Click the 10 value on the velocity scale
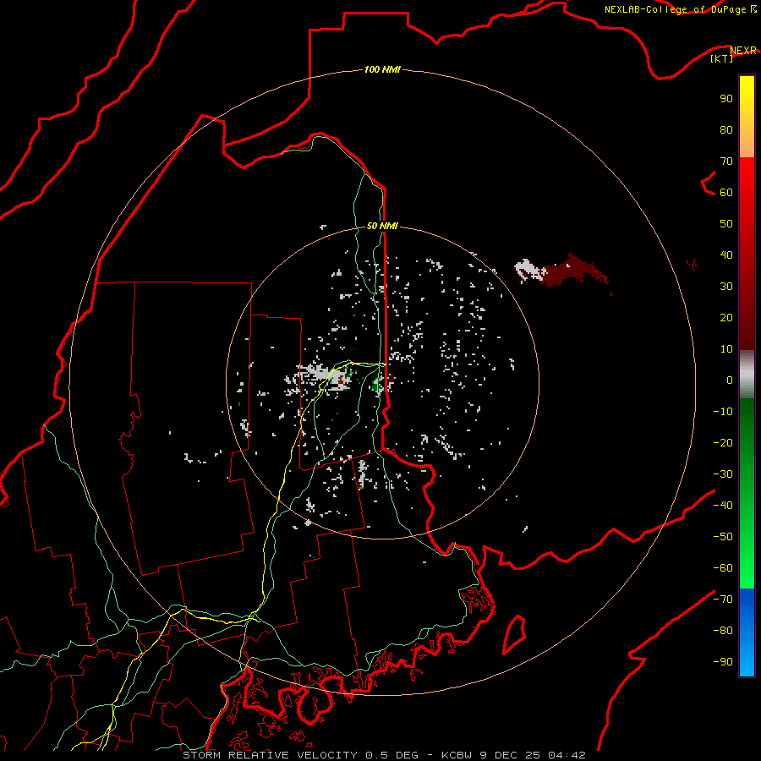Viewport: 761px width, 761px height. [x=726, y=349]
